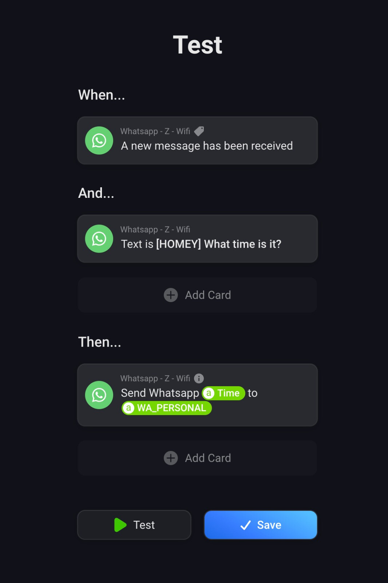Open the 'Text is' condition card
388x583 pixels.
pyautogui.click(x=137, y=244)
